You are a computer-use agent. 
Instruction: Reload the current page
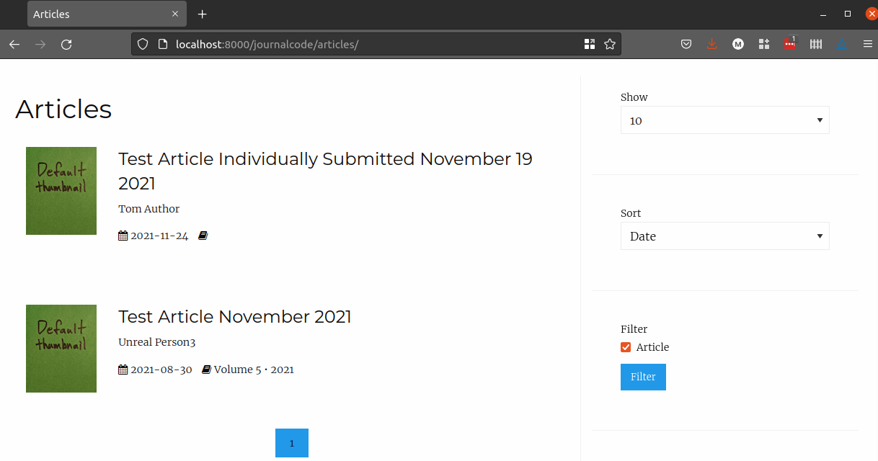[x=66, y=45]
